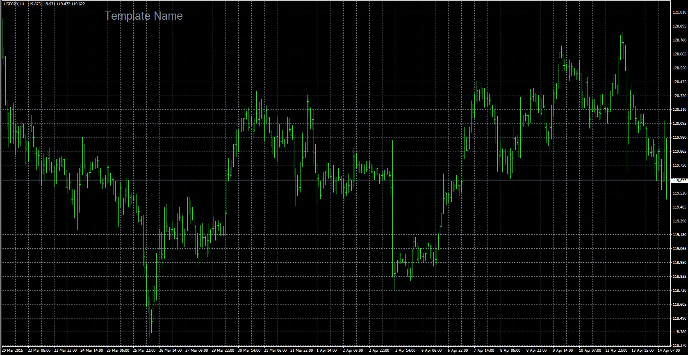Click the 118.605 price axis label
This screenshot has width=688, height=355.
(679, 305)
